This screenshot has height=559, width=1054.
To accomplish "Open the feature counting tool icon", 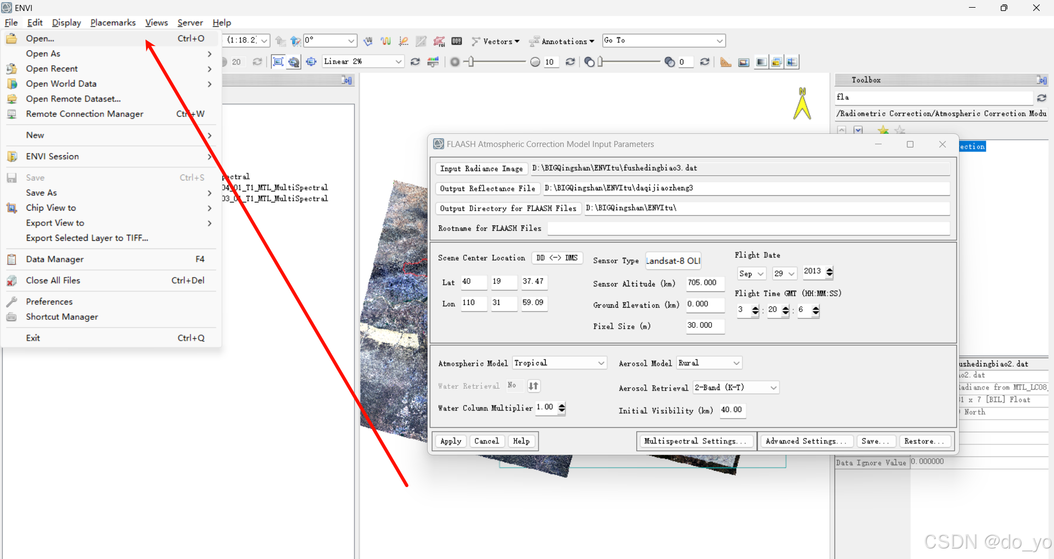I will click(x=457, y=41).
